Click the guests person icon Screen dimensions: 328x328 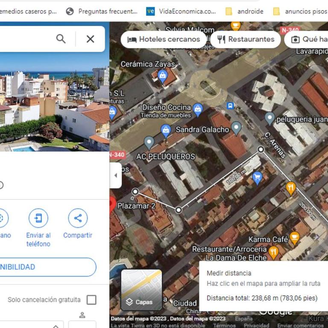coord(82,315)
